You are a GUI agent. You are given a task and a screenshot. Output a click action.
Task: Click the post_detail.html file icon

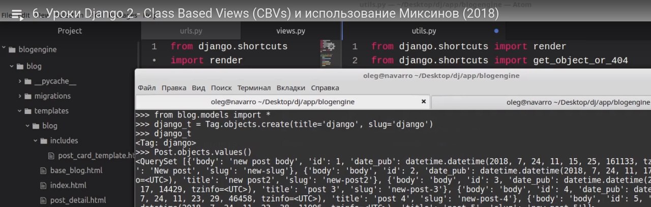[43, 200]
